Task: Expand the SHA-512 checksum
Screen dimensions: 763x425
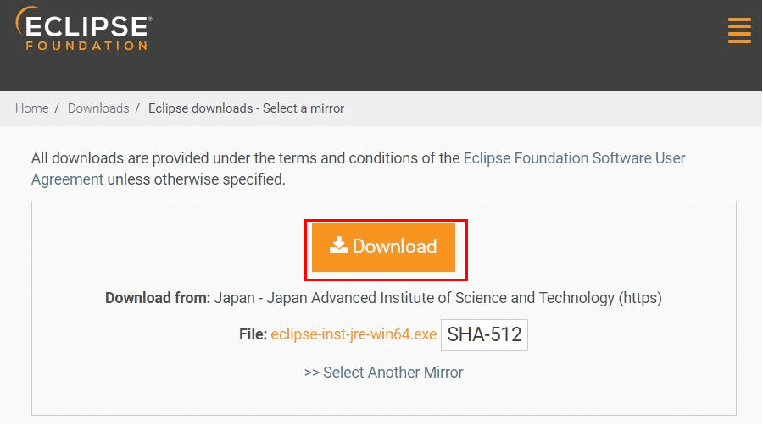Action: click(484, 334)
